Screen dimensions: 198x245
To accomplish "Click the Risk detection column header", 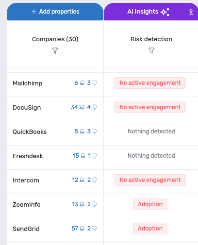I will point(151,39).
